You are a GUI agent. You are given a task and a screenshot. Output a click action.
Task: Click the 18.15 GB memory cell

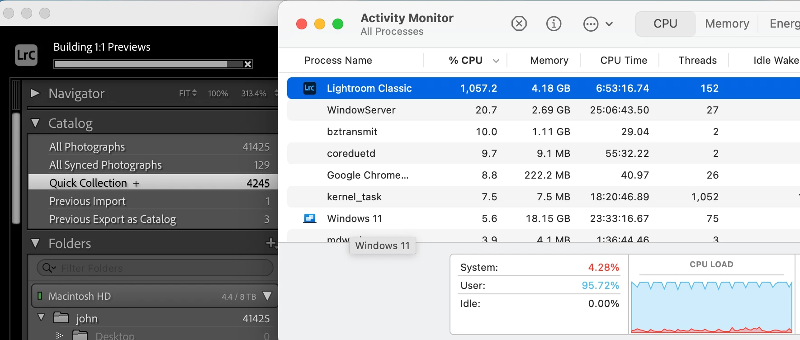click(x=548, y=218)
